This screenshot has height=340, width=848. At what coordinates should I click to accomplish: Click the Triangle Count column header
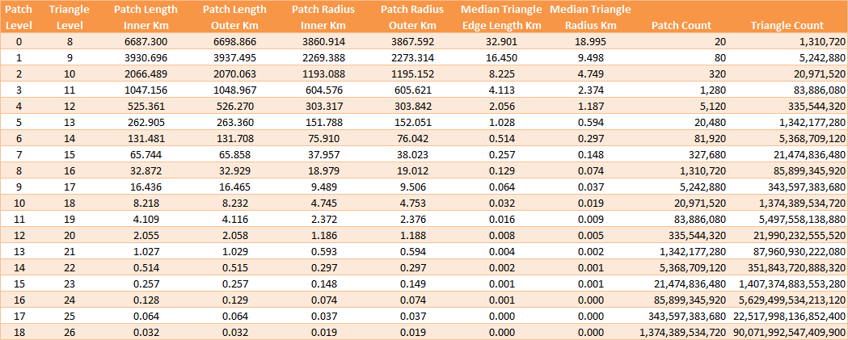pyautogui.click(x=787, y=26)
